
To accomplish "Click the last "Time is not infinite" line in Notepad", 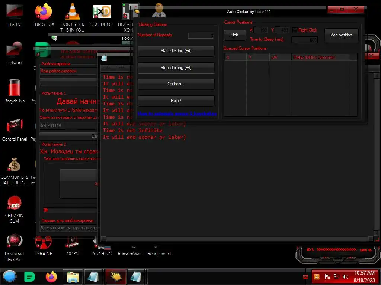I will click(x=132, y=130).
